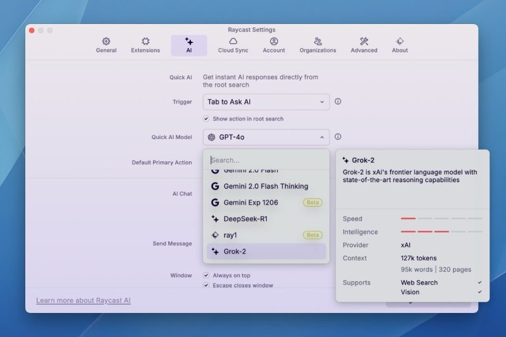Click the 'AI Chat' section label
This screenshot has height=337, width=506.
point(182,194)
